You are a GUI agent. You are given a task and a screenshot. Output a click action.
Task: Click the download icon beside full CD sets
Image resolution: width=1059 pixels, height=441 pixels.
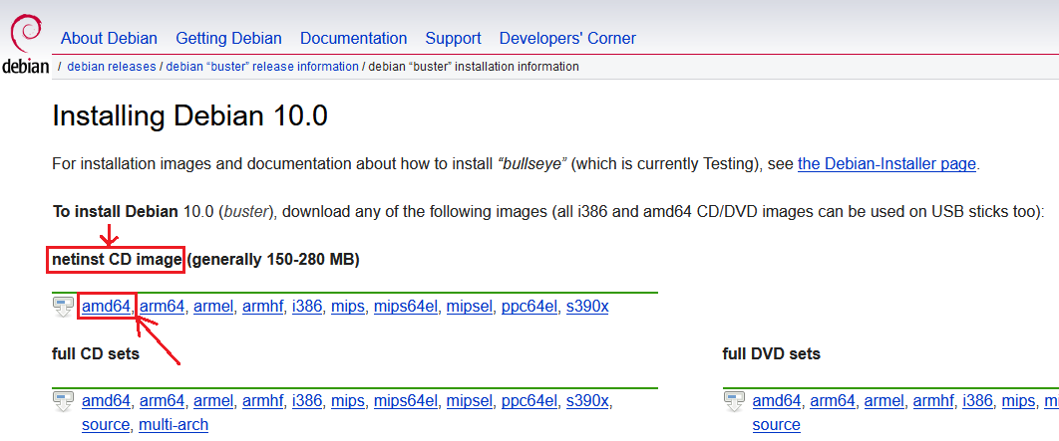point(63,401)
